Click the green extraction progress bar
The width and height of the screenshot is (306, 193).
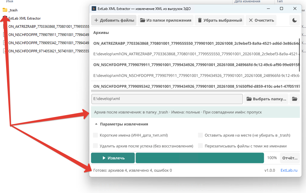pyautogui.click(x=200, y=158)
